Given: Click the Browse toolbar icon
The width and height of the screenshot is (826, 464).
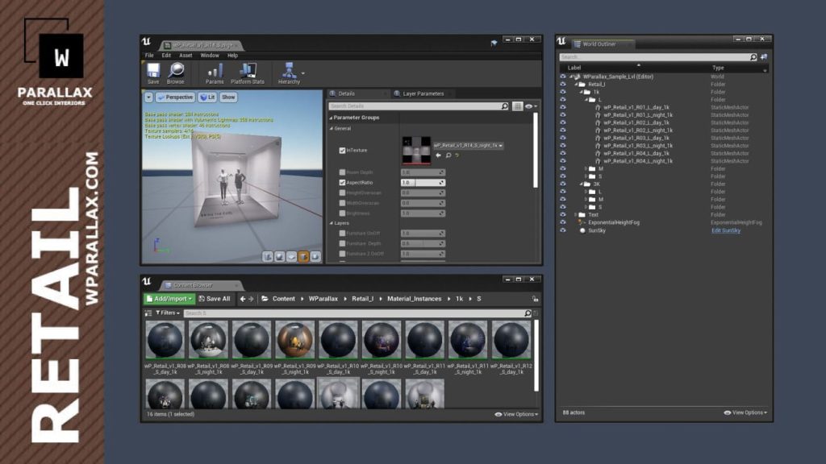Looking at the screenshot, I should coord(175,73).
